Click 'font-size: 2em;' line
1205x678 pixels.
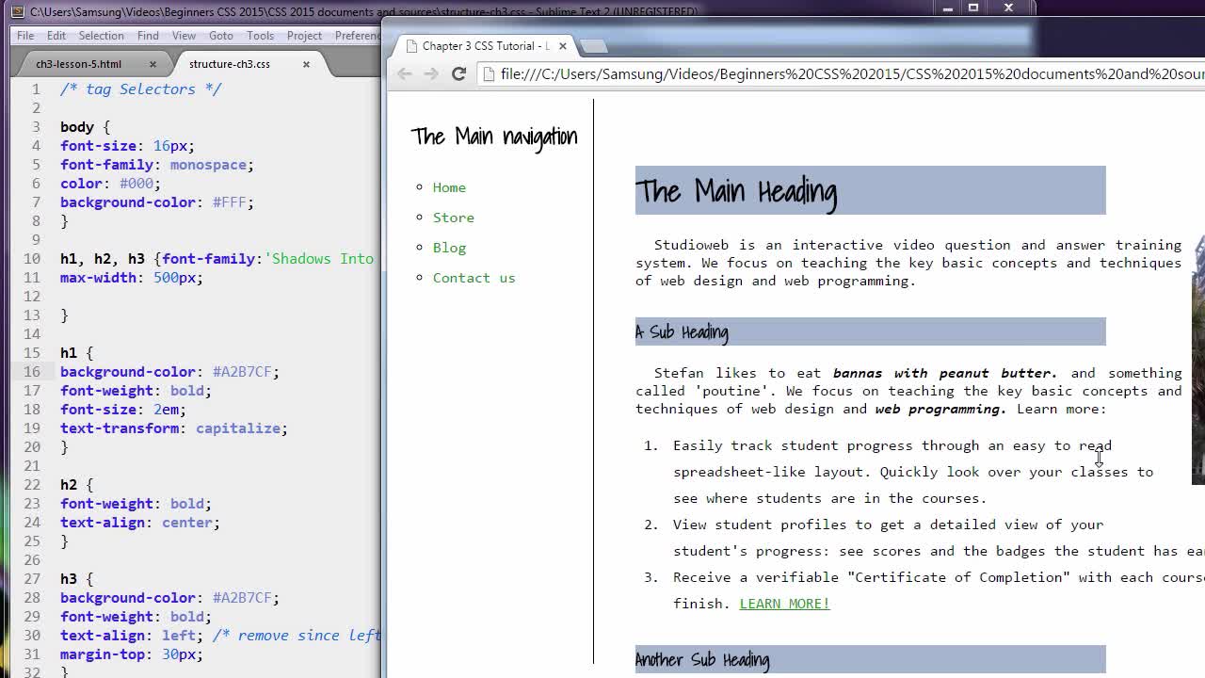pyautogui.click(x=123, y=410)
